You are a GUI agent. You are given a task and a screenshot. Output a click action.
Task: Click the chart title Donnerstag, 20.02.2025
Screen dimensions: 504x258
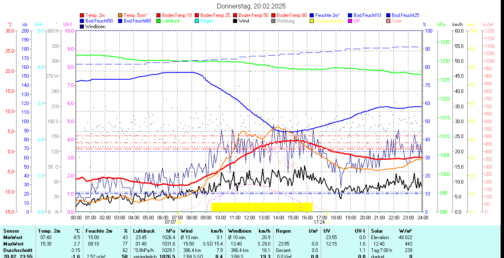point(251,6)
